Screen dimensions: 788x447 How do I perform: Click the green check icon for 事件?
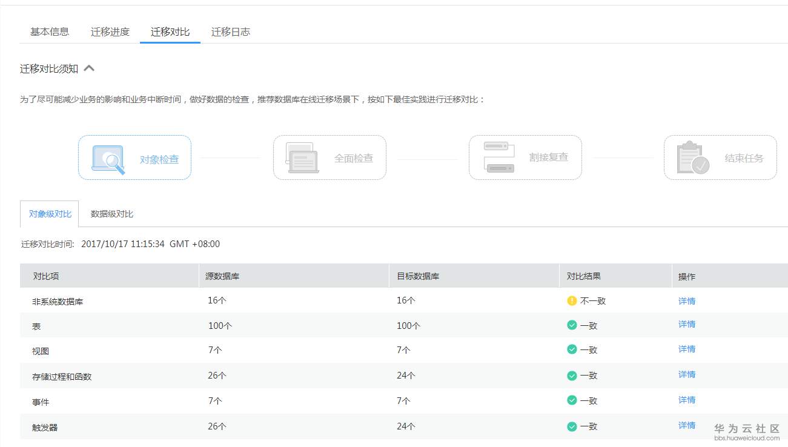pyautogui.click(x=572, y=400)
